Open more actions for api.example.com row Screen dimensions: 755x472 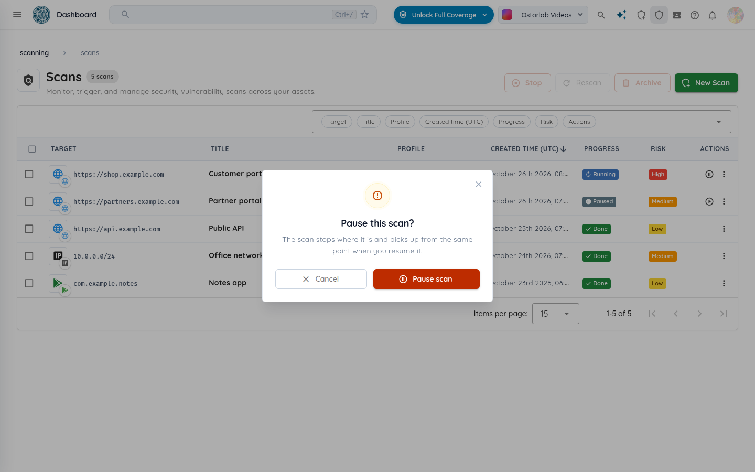pyautogui.click(x=724, y=229)
